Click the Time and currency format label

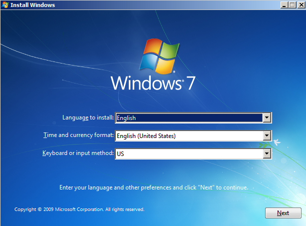click(x=78, y=135)
